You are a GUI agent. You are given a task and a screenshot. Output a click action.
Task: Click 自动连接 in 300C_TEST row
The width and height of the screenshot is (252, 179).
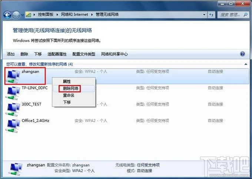pos(215,104)
